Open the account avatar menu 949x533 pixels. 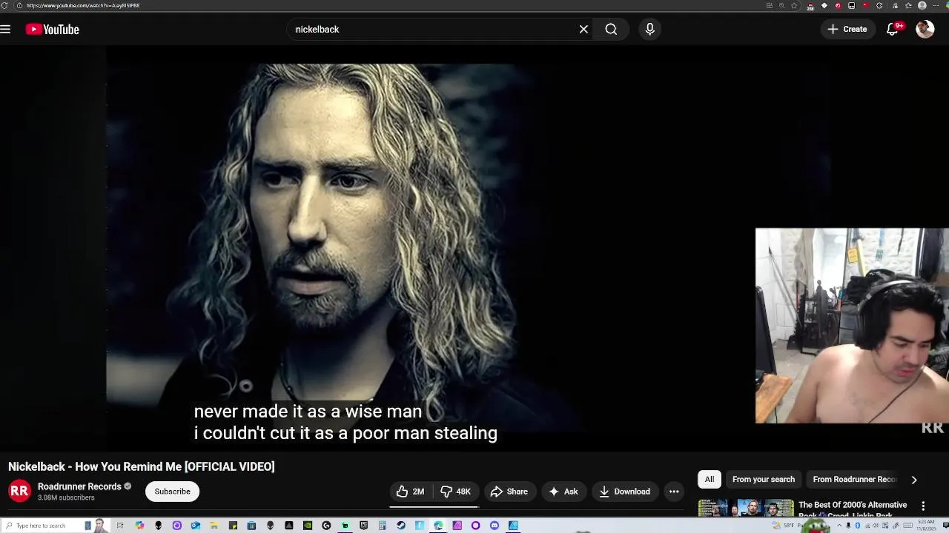pyautogui.click(x=925, y=30)
